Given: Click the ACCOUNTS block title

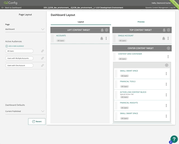Looking at the screenshot, I should coord(61,36).
